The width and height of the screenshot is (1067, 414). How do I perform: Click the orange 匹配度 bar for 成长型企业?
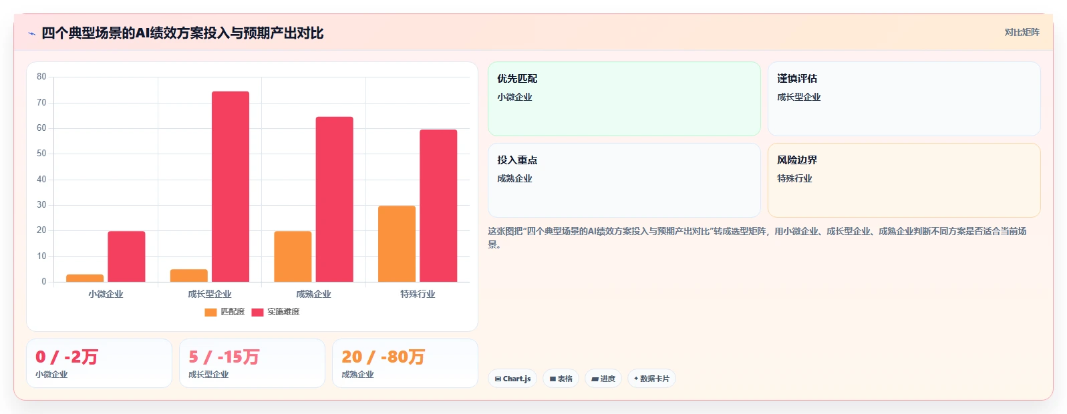click(x=189, y=276)
